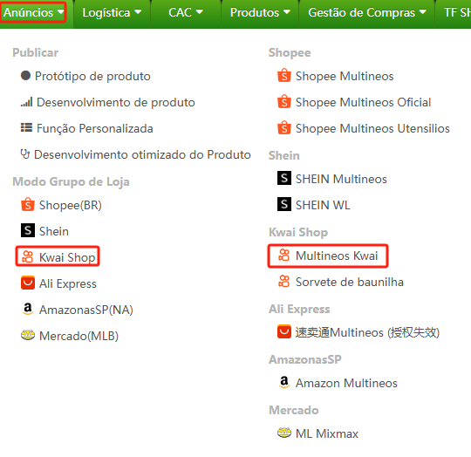This screenshot has width=471, height=457.
Task: Expand the Gestão de Compras dropdown arrow
Action: point(423,12)
